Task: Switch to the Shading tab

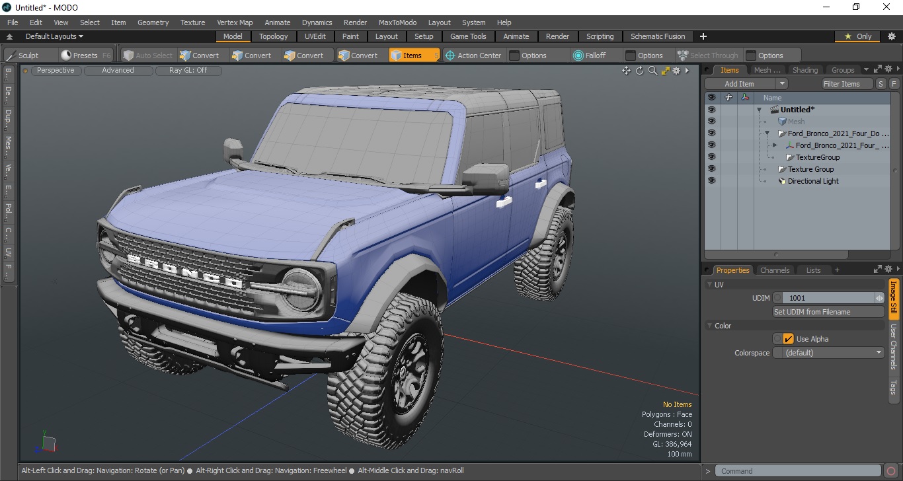Action: tap(805, 70)
